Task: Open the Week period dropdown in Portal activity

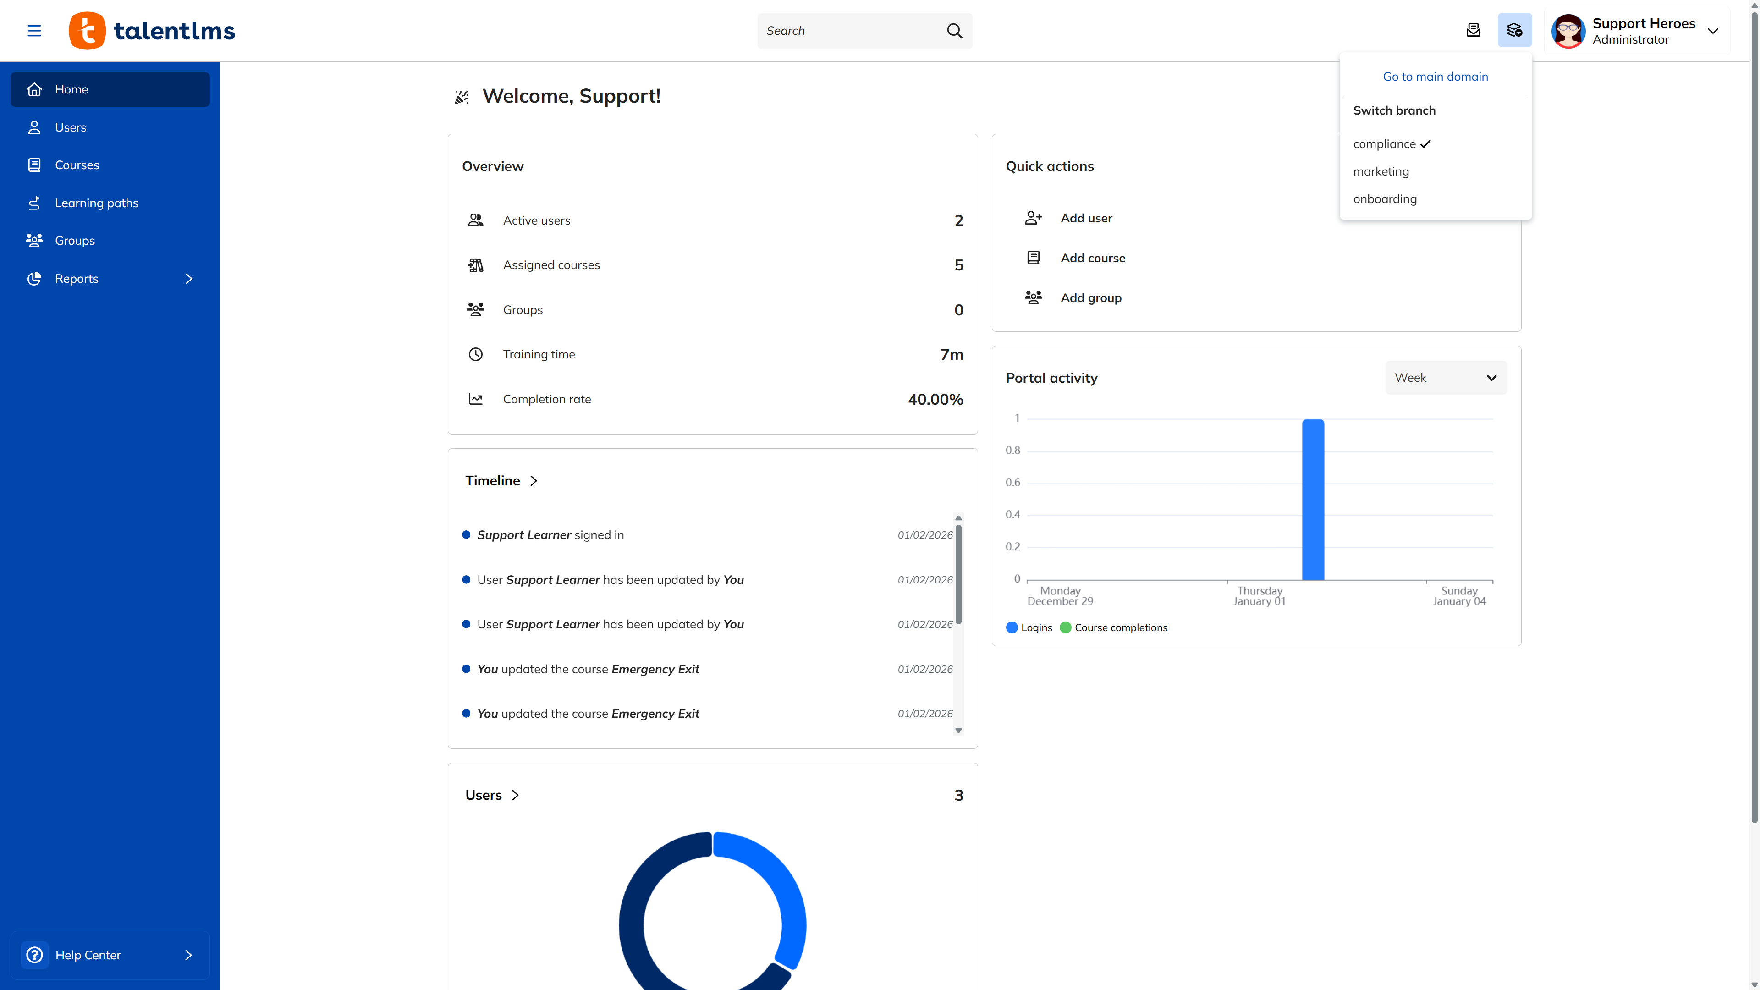Action: point(1445,377)
